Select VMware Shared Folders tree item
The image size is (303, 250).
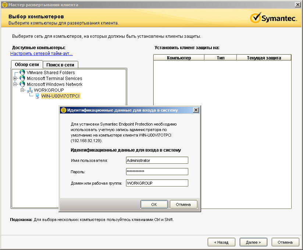(x=51, y=73)
